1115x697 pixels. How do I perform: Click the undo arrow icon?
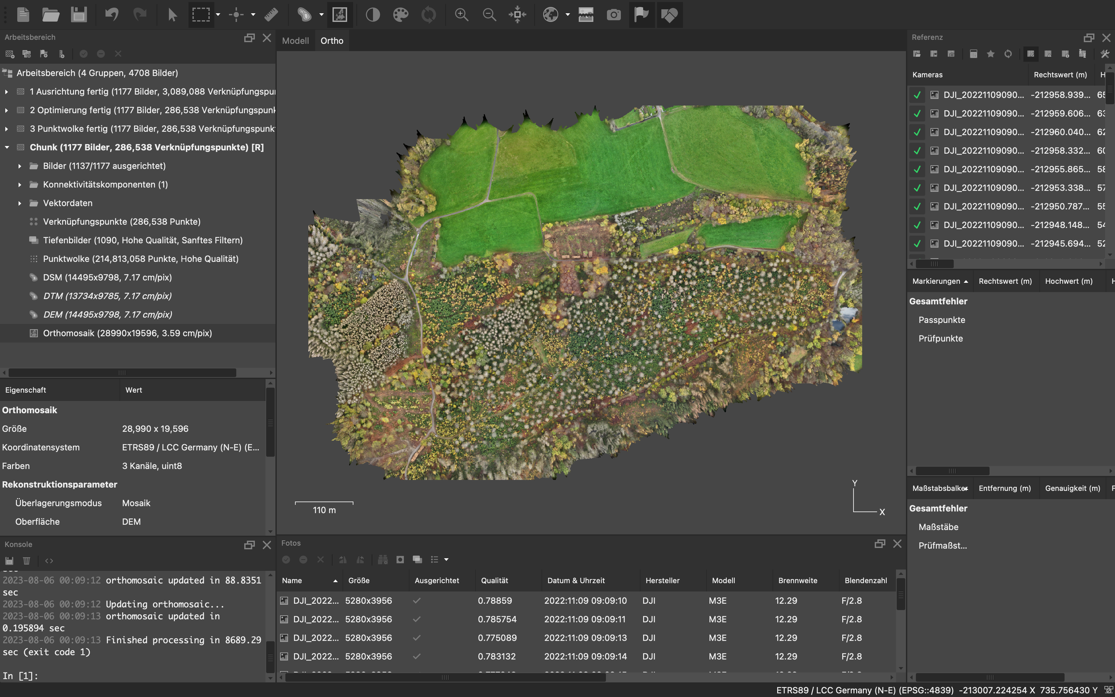tap(111, 15)
